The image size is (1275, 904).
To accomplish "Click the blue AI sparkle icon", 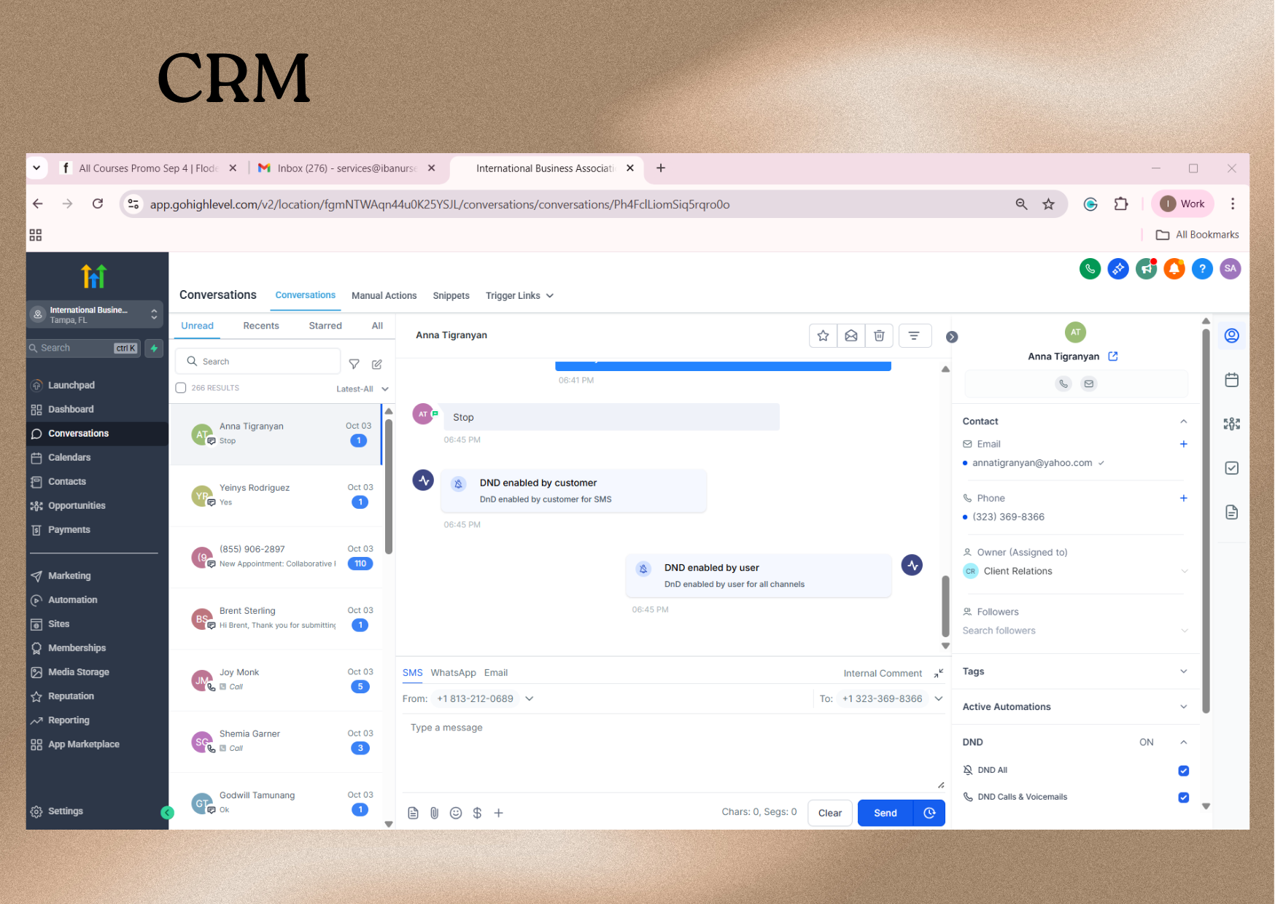I will click(x=1118, y=269).
